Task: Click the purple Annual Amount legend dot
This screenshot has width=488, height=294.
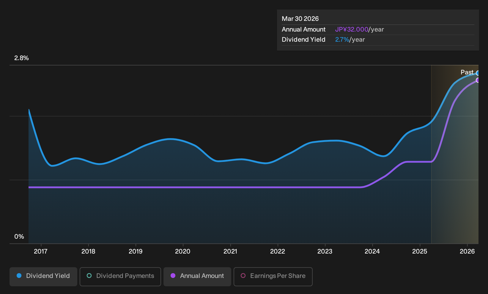Action: [173, 276]
